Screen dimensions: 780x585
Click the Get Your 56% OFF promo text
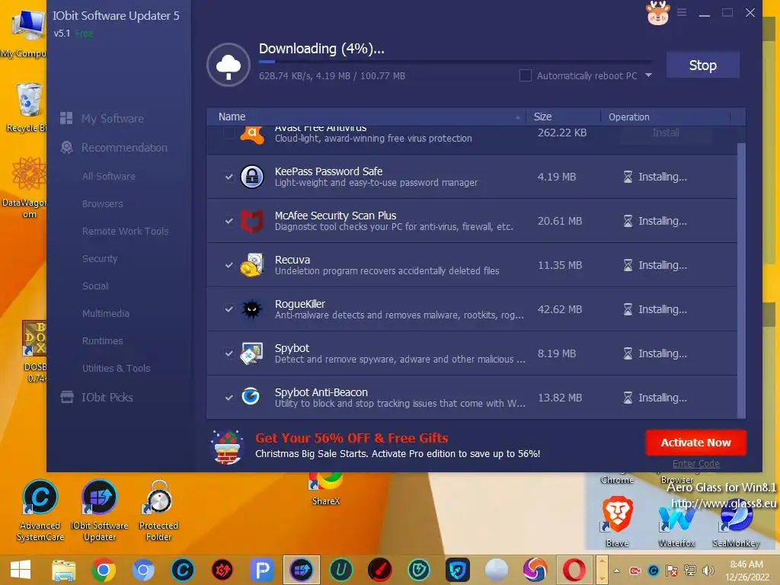point(352,438)
